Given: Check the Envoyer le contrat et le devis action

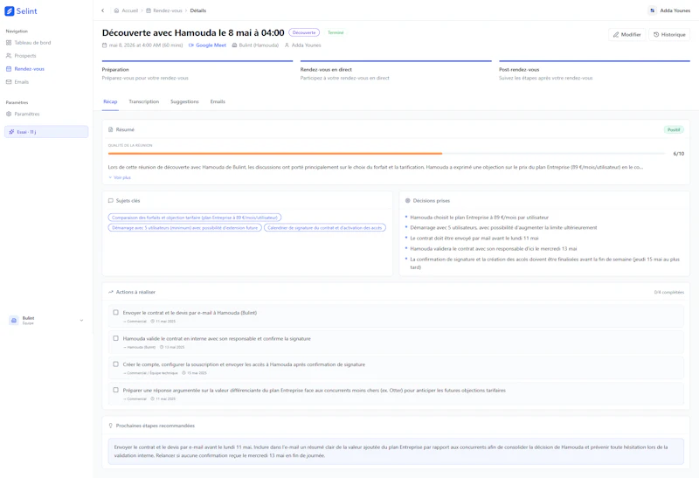Looking at the screenshot, I should 116,313.
